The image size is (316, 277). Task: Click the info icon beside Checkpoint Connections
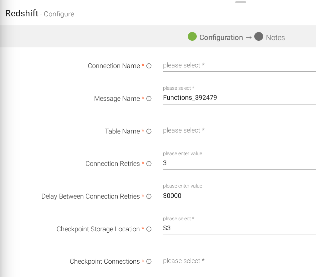(x=149, y=262)
